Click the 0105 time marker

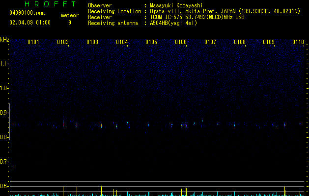pos(151,42)
